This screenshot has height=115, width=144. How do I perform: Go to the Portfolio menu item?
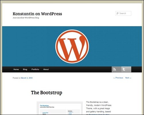click(35, 69)
